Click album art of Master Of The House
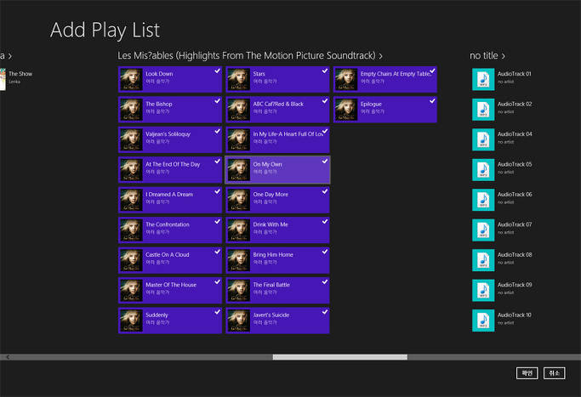581x397 pixels. click(x=131, y=291)
